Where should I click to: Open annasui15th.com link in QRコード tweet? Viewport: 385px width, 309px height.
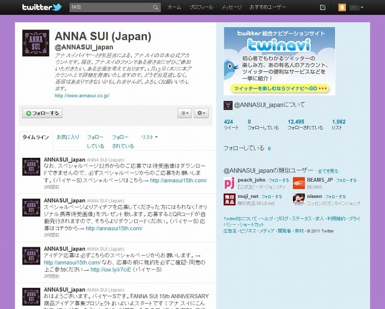click(x=114, y=229)
